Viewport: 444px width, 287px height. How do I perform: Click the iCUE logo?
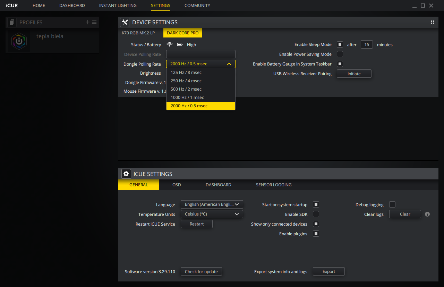12,6
